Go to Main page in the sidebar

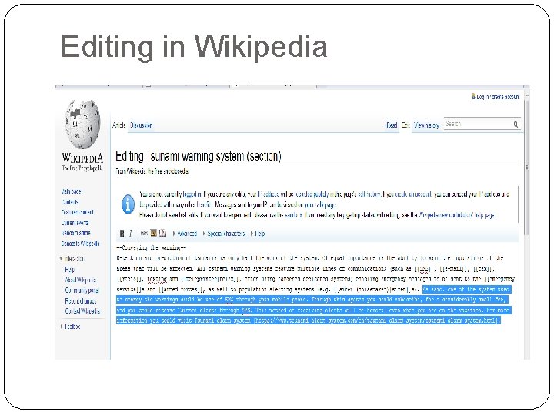click(x=71, y=191)
